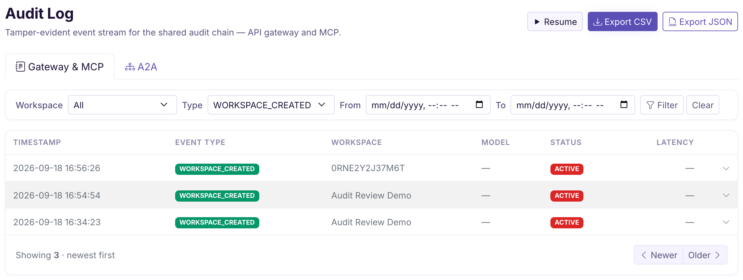This screenshot has width=743, height=280.
Task: Click the EVENT TYPE column header
Action: [x=200, y=142]
